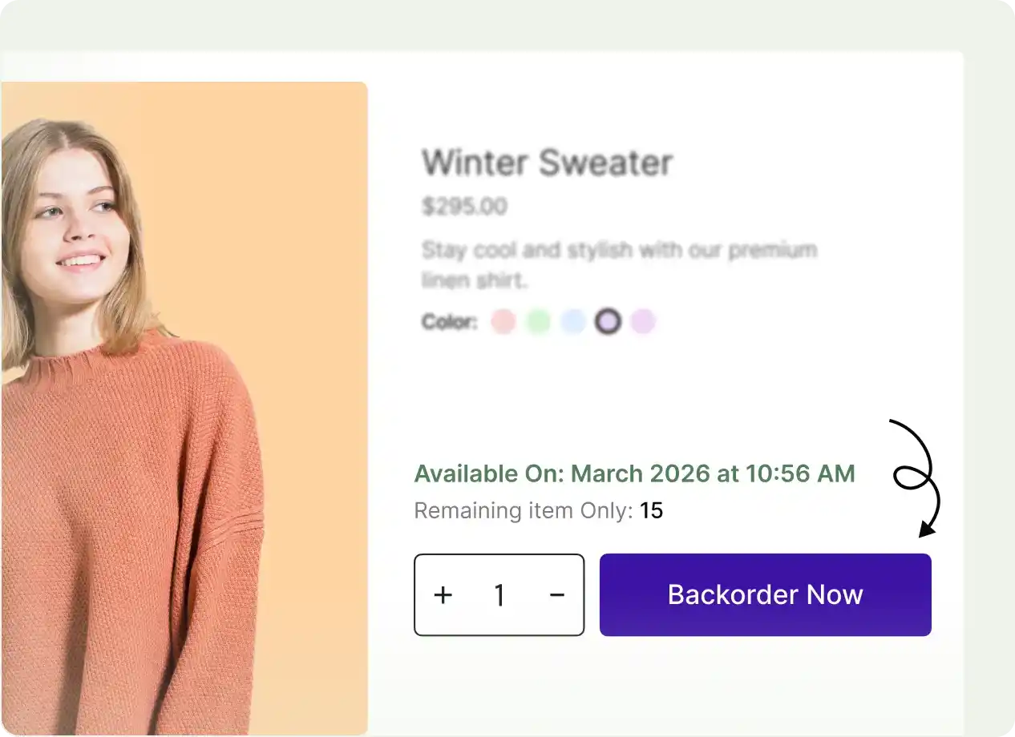Select the currently highlighted purple color swatch
1015x737 pixels.
(x=608, y=321)
